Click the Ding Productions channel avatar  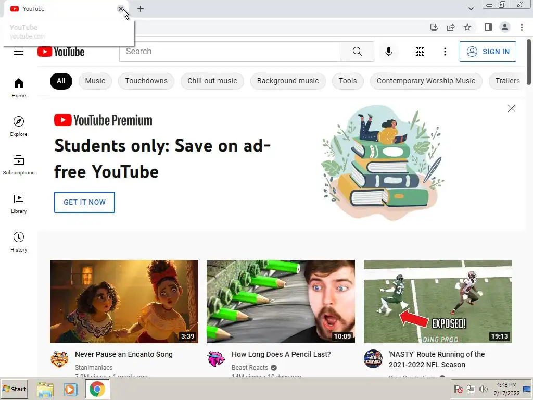[x=373, y=359]
